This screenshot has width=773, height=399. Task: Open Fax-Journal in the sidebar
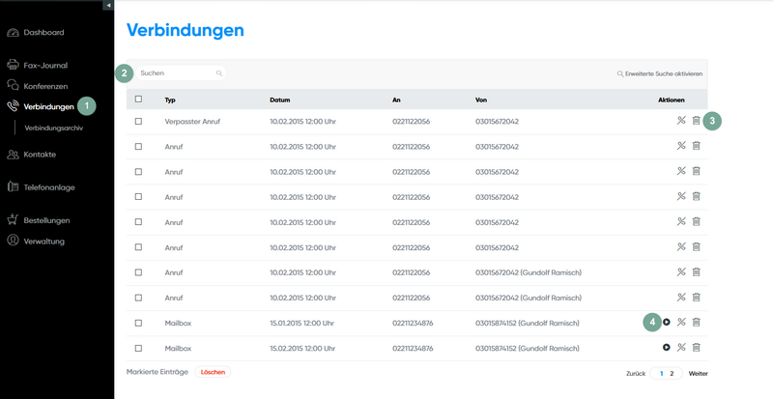coord(44,66)
